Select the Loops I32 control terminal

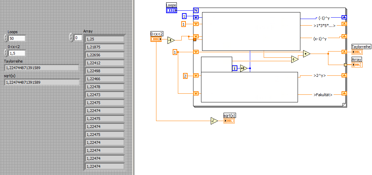point(172,10)
